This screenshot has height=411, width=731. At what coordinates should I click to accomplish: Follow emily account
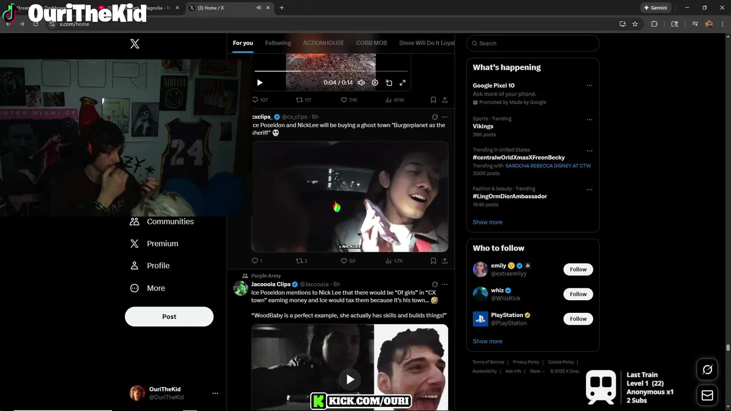(x=578, y=269)
